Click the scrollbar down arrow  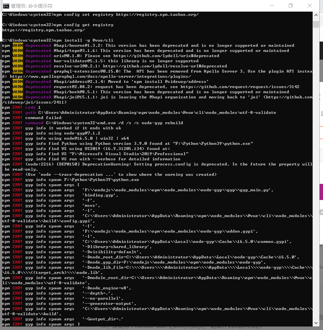pyautogui.click(x=316, y=323)
